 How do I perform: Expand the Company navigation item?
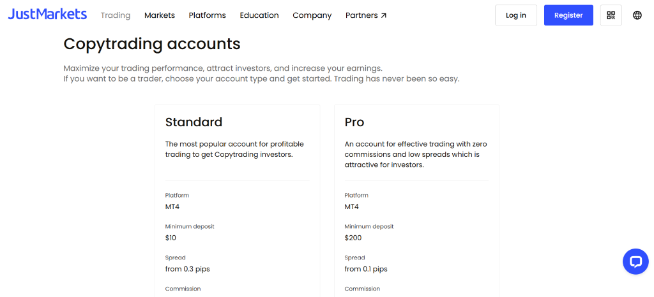312,15
